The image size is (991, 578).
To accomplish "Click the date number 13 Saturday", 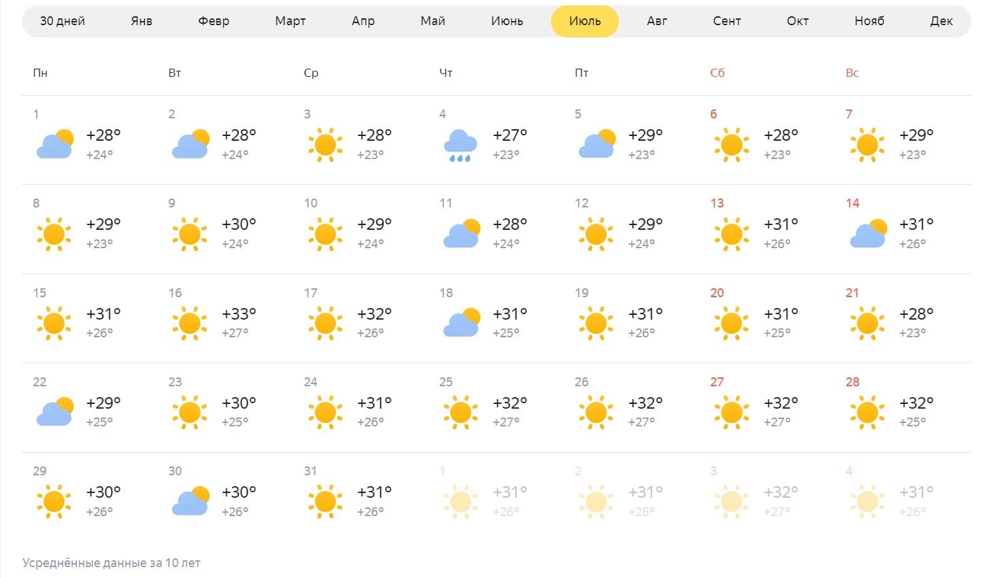I will 717,203.
